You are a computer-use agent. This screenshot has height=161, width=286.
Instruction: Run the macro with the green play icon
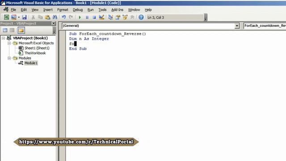(x=80, y=17)
